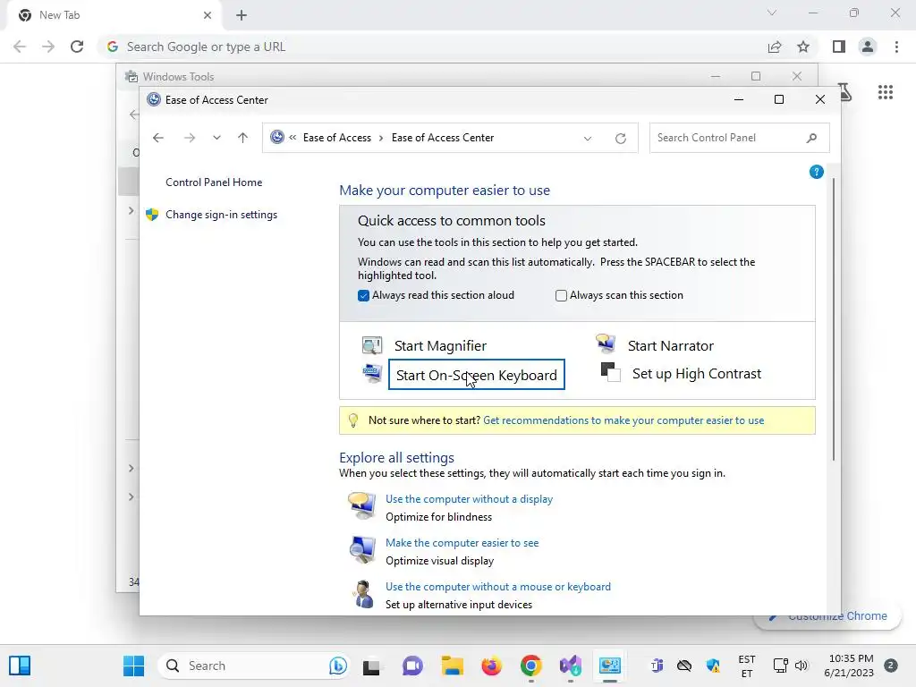Go up one level in Control Panel

[x=243, y=138]
